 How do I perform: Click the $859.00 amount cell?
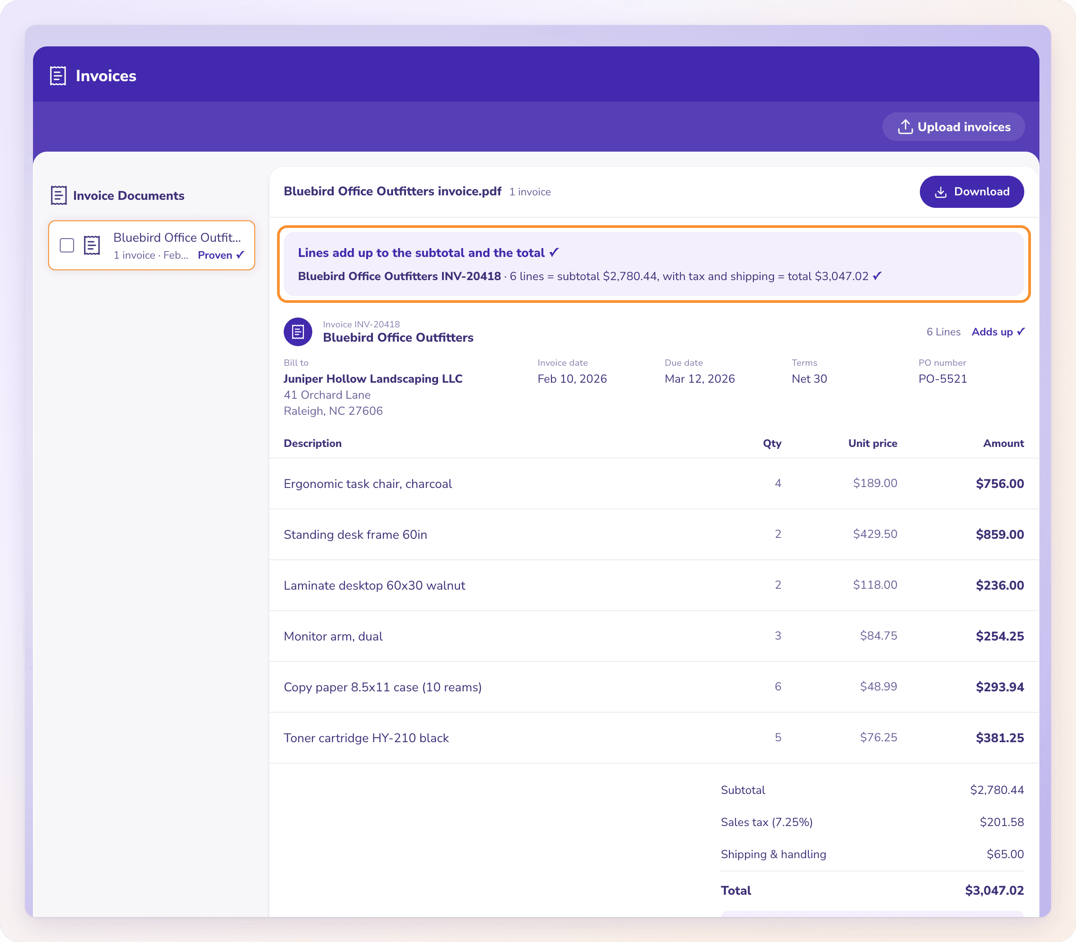(x=999, y=535)
